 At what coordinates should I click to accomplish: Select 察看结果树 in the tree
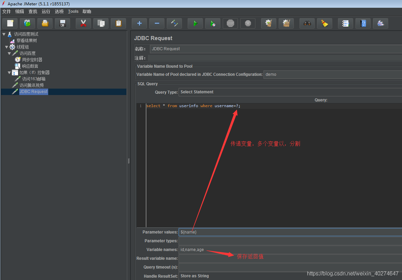point(27,40)
